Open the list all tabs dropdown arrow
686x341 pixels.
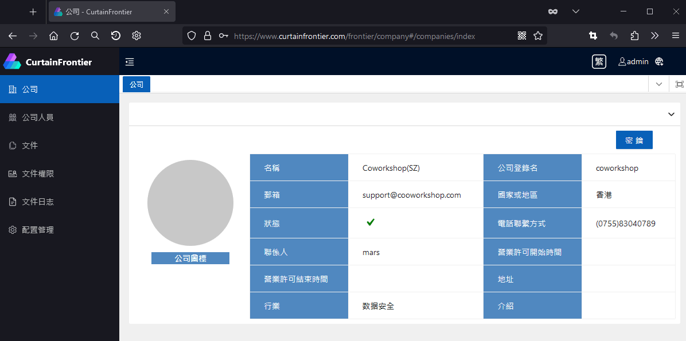(x=576, y=12)
